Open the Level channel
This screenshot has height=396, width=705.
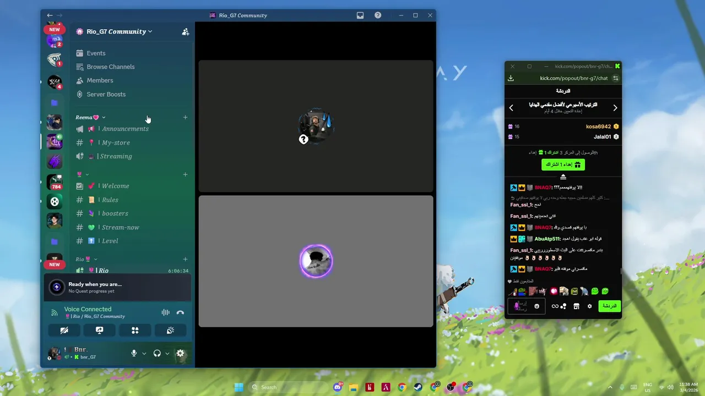(x=132, y=241)
